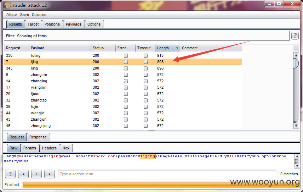
Task: Select the Response viewer tab
Action: 38,137
